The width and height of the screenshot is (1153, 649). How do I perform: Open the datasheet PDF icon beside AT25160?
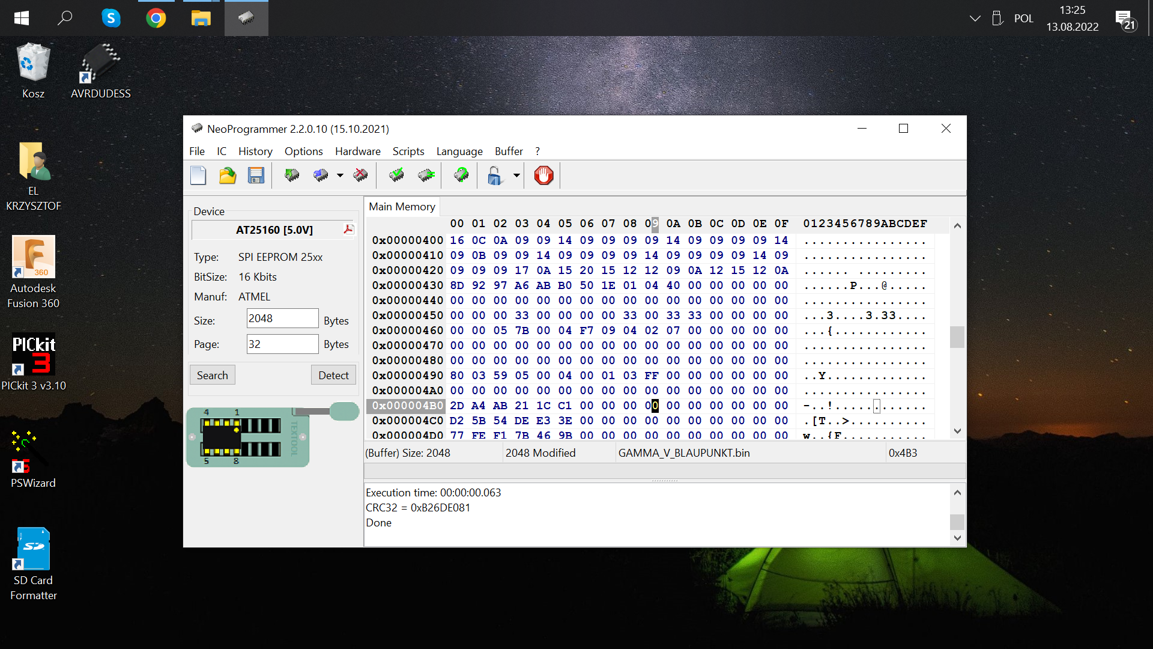point(348,230)
